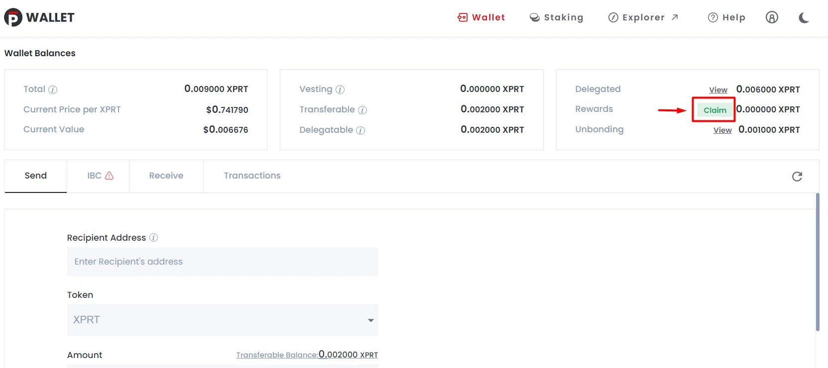Click the info icon beside Total
The width and height of the screenshot is (828, 368).
pyautogui.click(x=53, y=90)
